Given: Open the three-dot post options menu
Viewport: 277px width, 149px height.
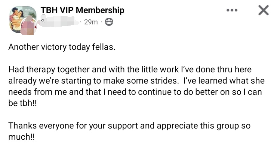Looking at the screenshot, I should pos(232,10).
